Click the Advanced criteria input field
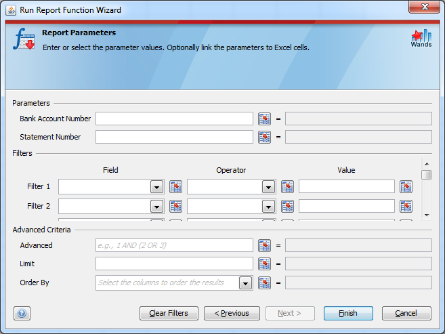445x334 pixels. 174,245
